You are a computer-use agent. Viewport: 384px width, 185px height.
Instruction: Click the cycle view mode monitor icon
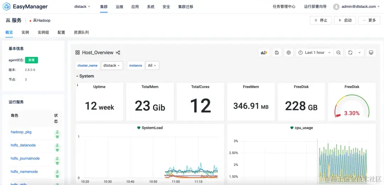pyautogui.click(x=371, y=53)
